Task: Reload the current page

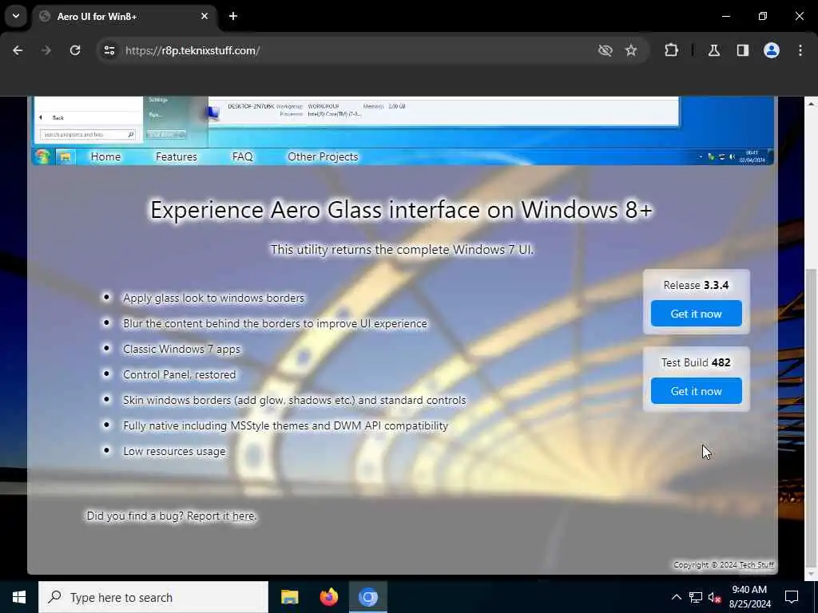Action: [75, 50]
